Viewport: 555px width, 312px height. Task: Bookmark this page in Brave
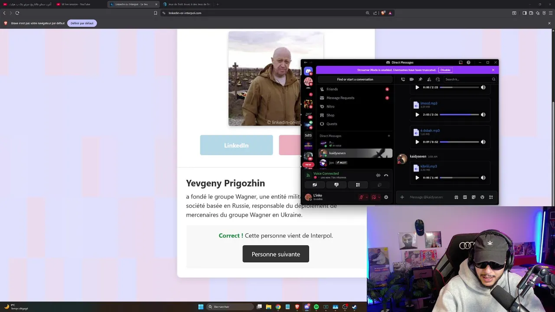[155, 13]
